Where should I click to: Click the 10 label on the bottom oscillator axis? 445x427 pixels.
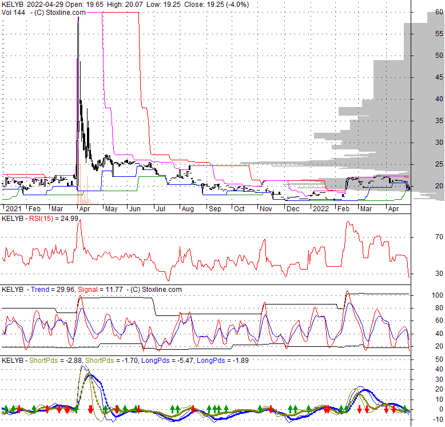[439, 400]
